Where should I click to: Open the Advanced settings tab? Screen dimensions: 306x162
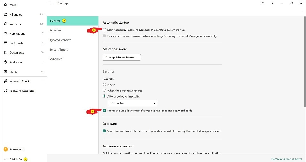pos(73,59)
